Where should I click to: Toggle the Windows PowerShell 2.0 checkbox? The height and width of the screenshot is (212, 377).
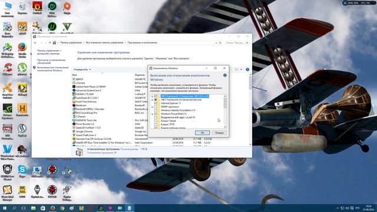156,114
